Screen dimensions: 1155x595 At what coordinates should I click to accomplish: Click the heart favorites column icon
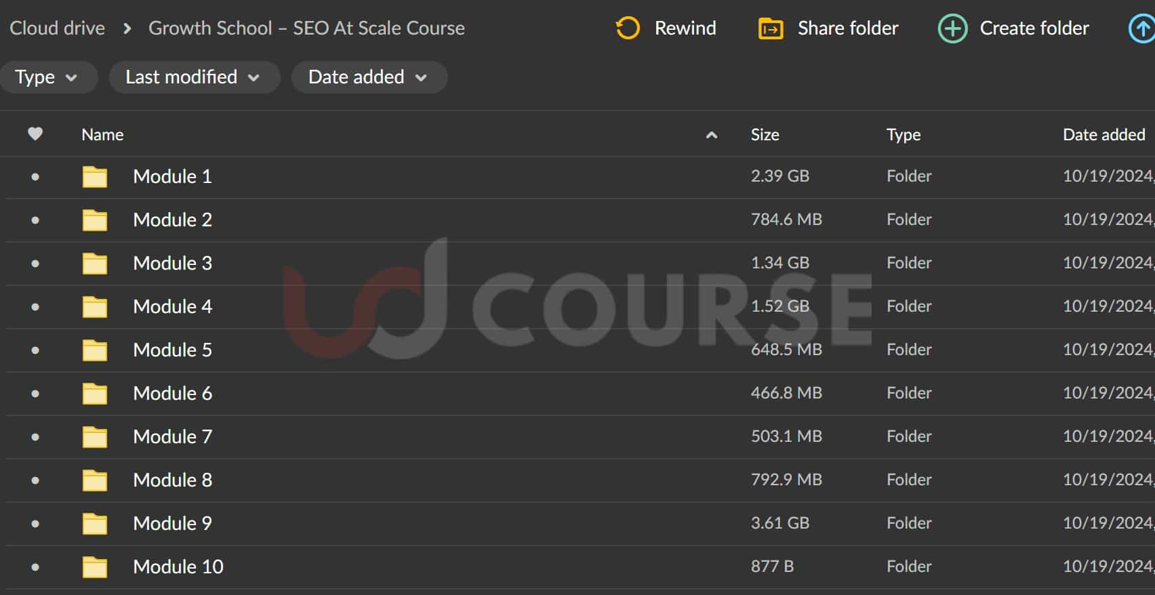35,134
